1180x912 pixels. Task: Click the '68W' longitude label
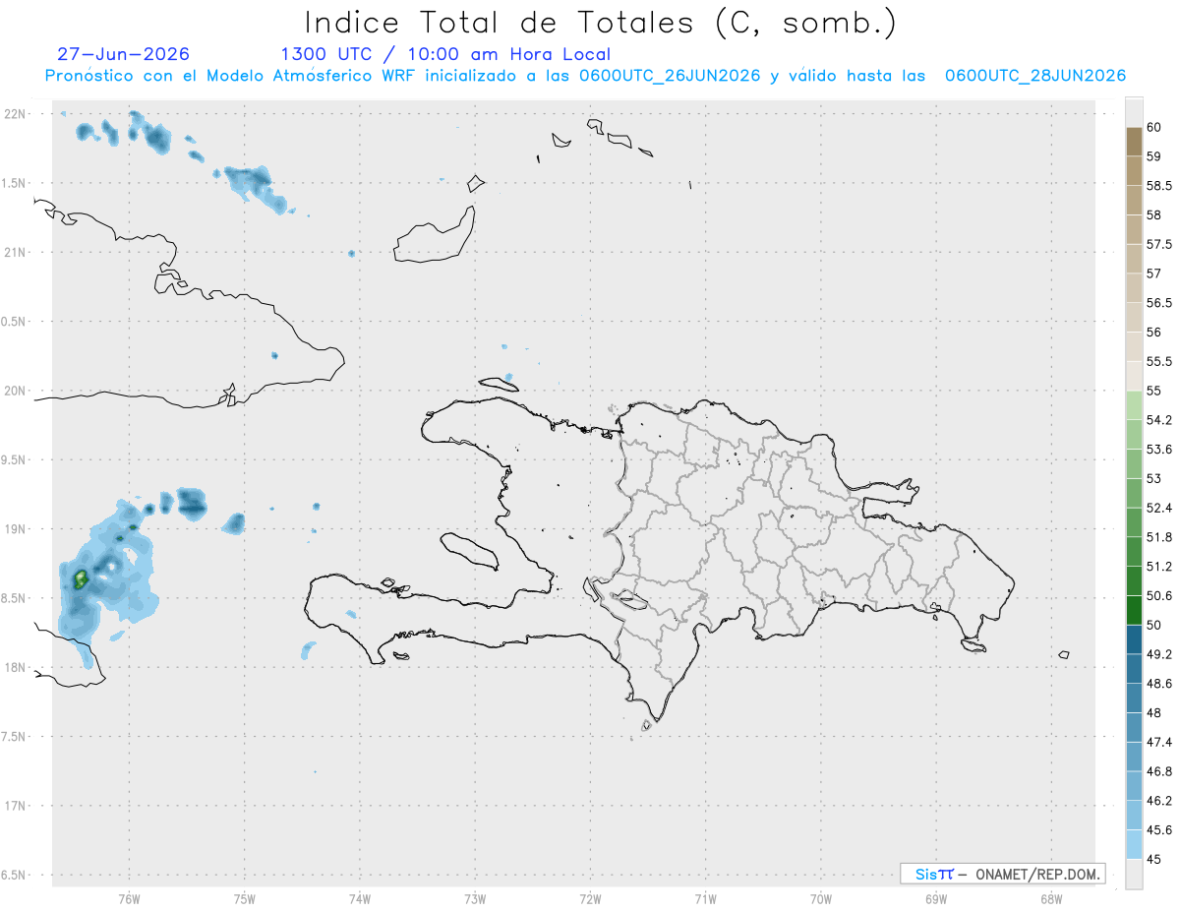tap(1051, 899)
